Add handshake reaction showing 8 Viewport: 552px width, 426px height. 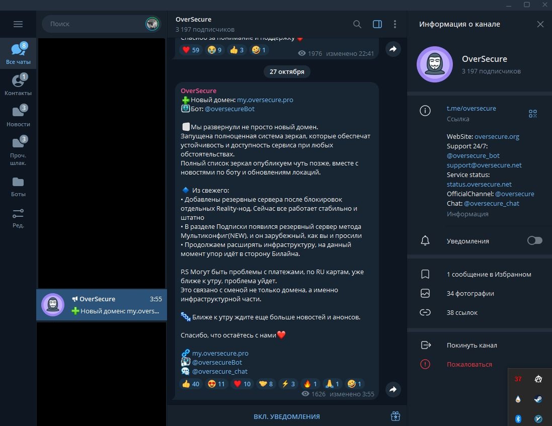pyautogui.click(x=266, y=384)
